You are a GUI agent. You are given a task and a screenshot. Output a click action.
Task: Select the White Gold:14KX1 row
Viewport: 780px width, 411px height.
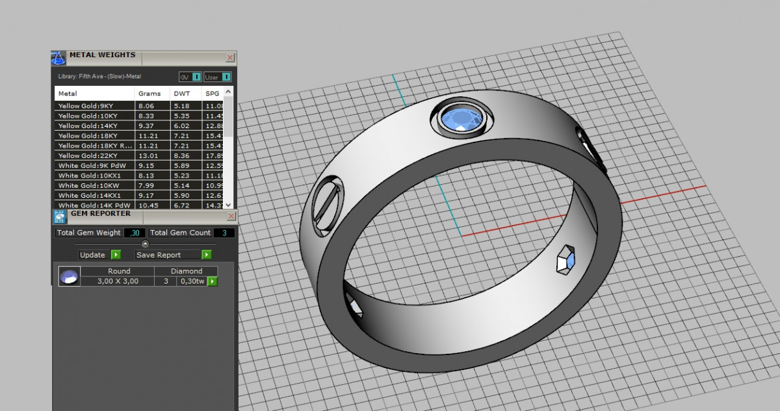[88, 195]
